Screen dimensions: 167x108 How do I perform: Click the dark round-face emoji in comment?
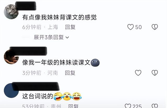point(95,63)
